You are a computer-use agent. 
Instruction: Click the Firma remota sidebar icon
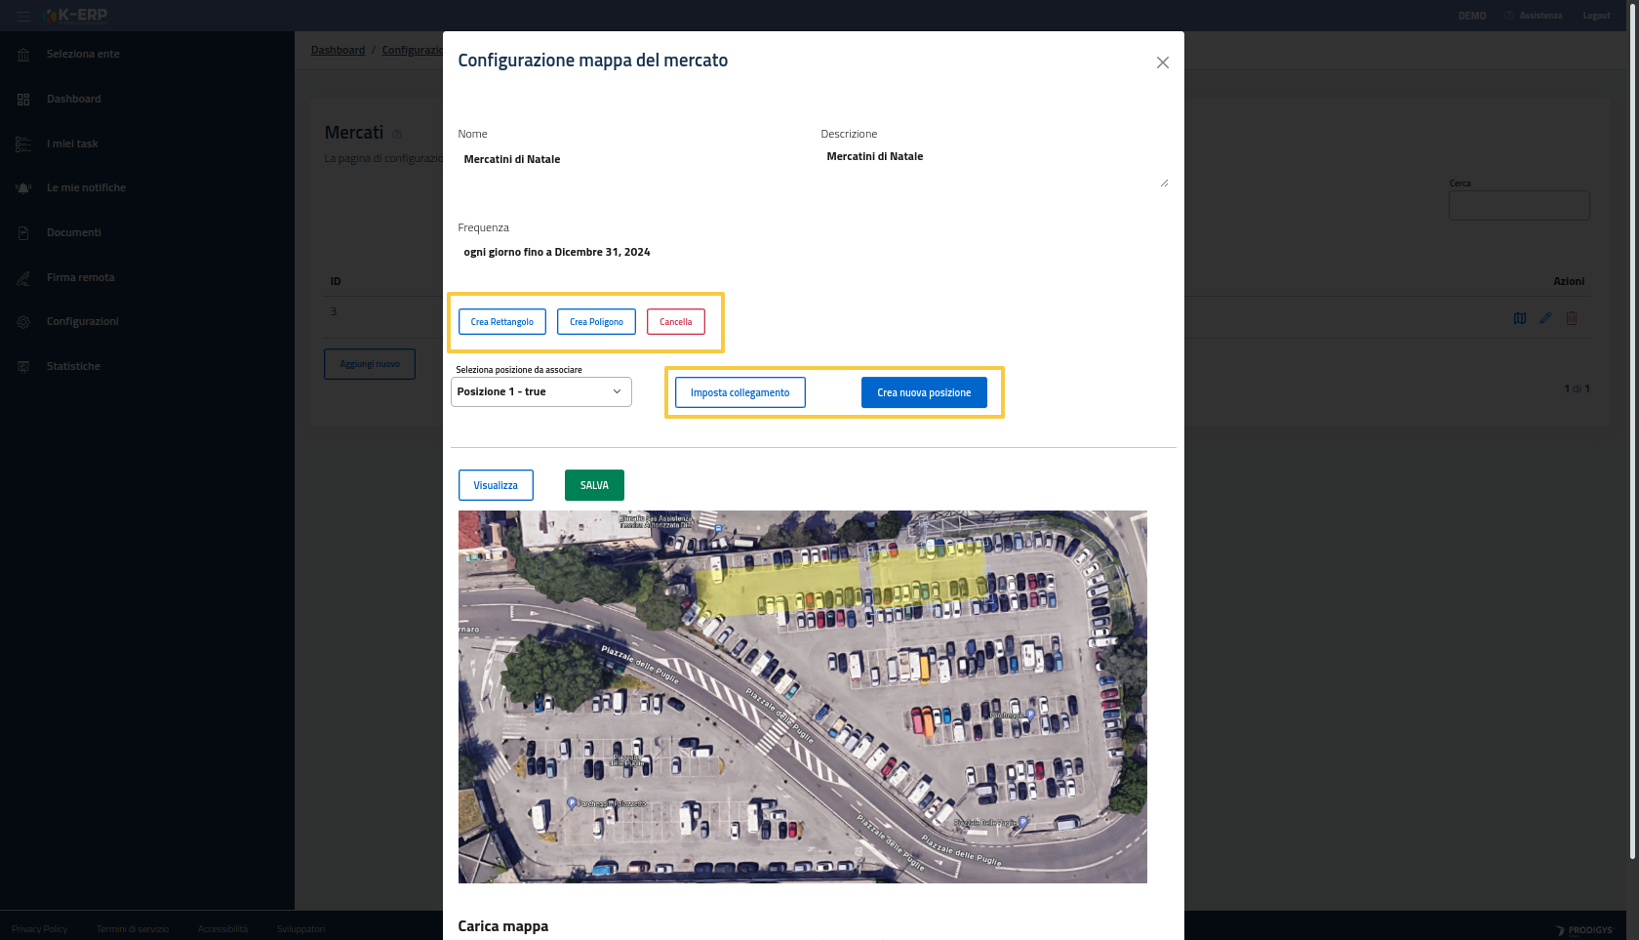coord(23,278)
